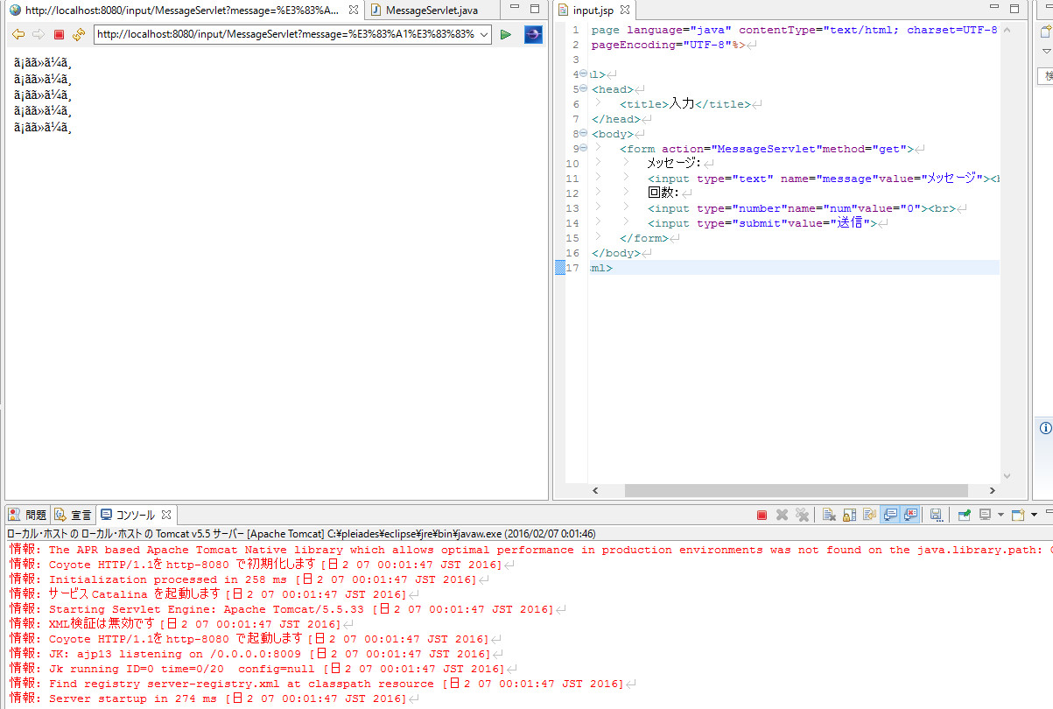Stop page loading in internal browser
The image size is (1053, 709).
(x=59, y=34)
